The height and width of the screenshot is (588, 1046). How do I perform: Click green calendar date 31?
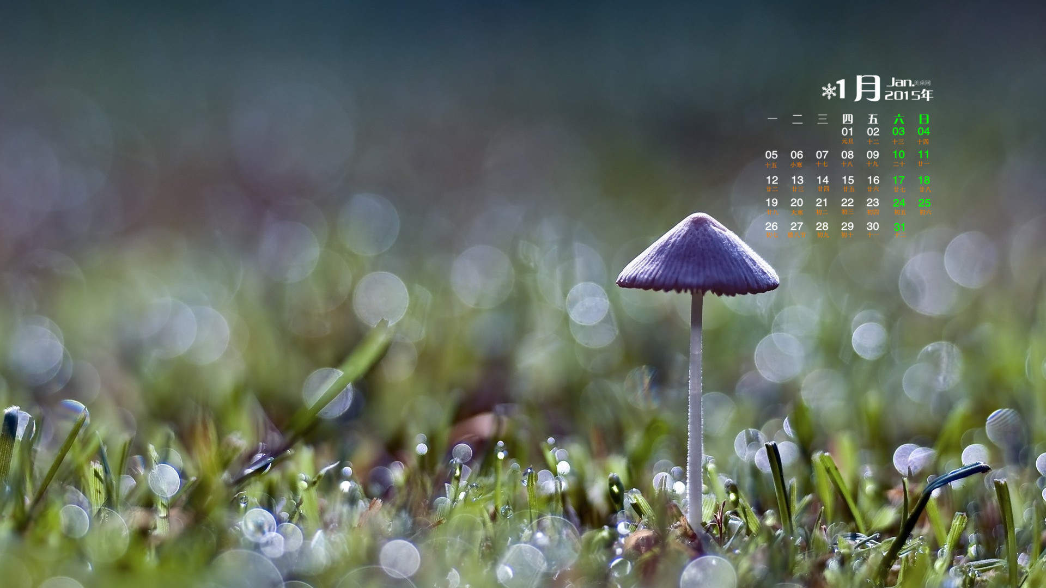[x=899, y=227]
